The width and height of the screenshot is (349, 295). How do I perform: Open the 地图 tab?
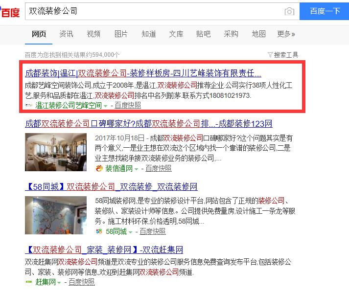[258, 34]
